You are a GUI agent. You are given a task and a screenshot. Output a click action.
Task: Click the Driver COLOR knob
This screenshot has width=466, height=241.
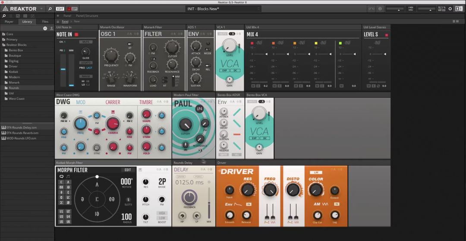point(315,190)
